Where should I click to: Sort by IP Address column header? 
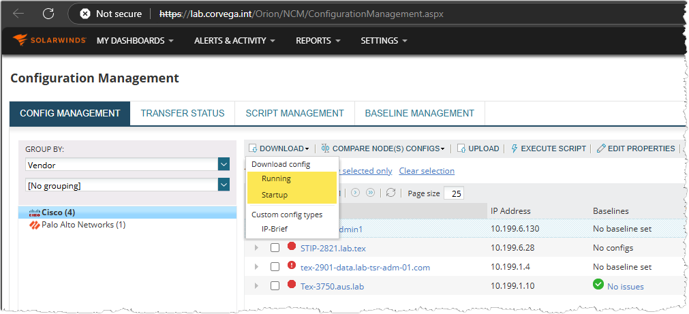coord(510,210)
